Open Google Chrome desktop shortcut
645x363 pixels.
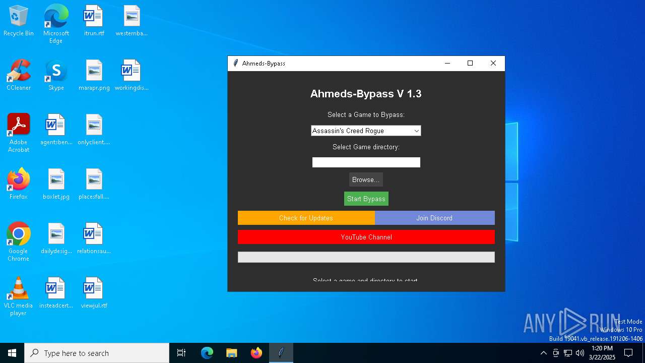19,242
